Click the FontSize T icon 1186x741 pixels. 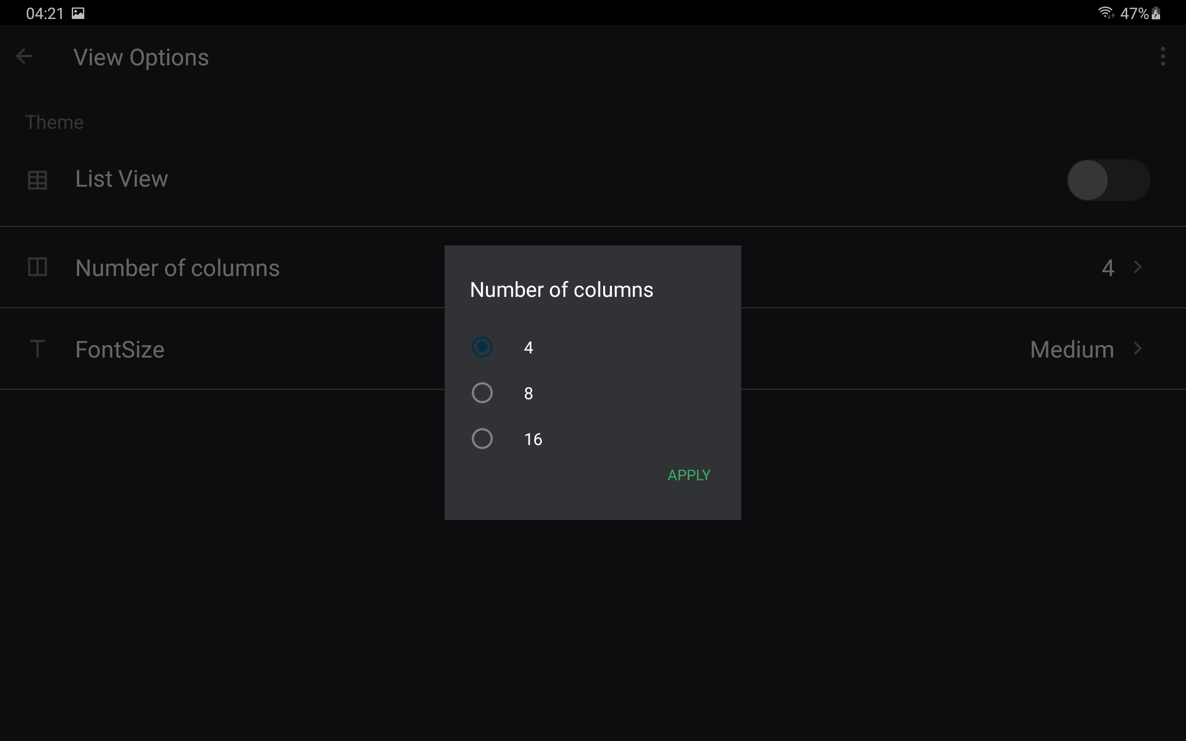tap(37, 349)
